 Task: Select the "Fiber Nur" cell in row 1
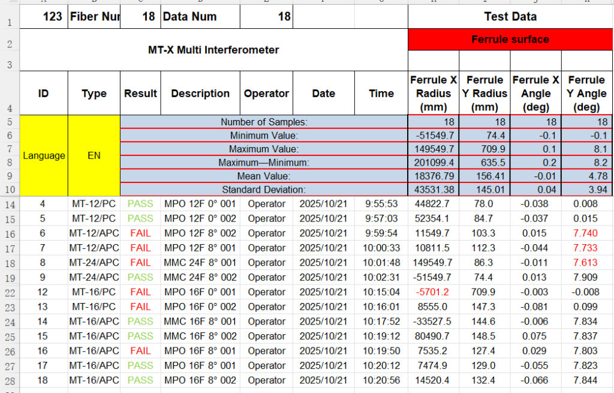point(94,17)
